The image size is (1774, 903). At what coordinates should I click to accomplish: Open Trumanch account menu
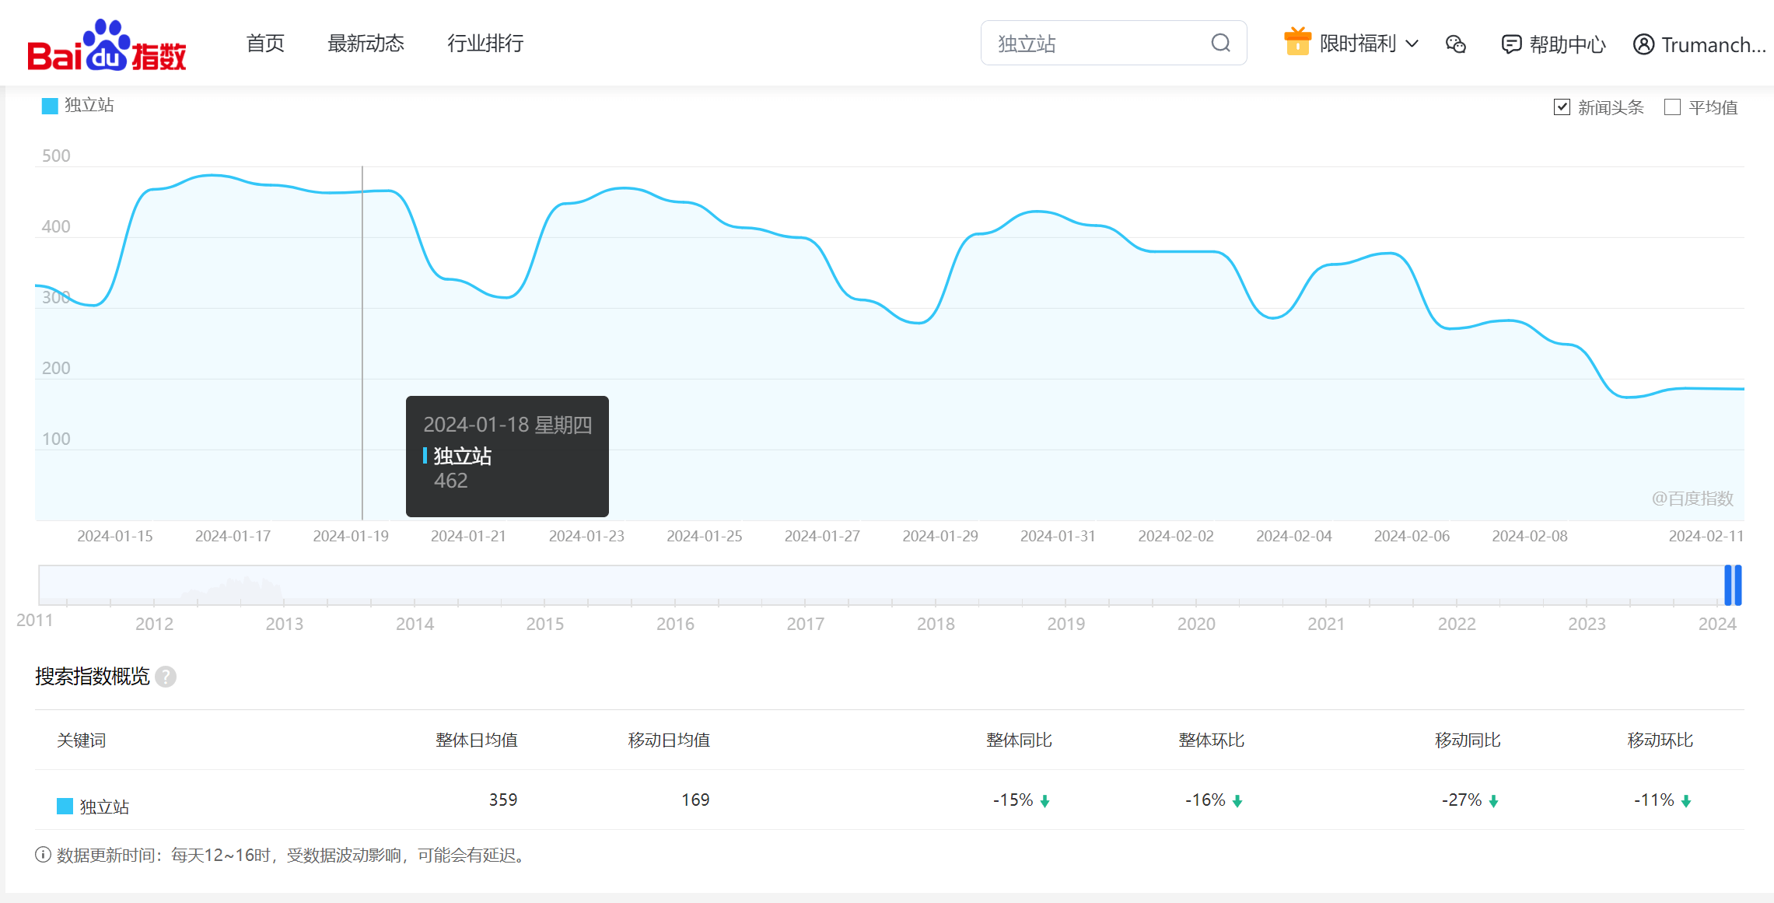click(1713, 45)
